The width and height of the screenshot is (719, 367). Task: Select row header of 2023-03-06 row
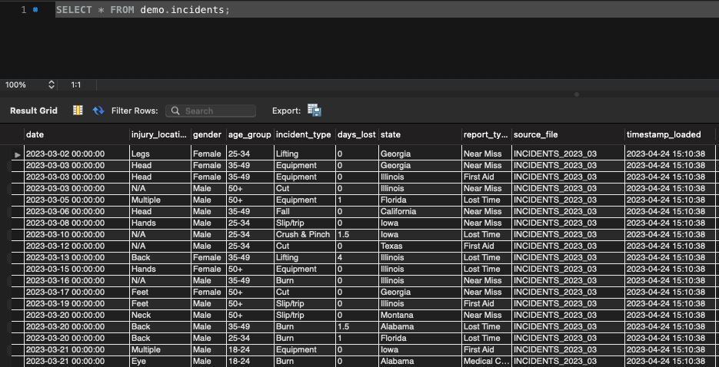pos(18,211)
